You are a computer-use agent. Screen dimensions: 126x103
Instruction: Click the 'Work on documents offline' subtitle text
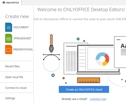pos(80,19)
